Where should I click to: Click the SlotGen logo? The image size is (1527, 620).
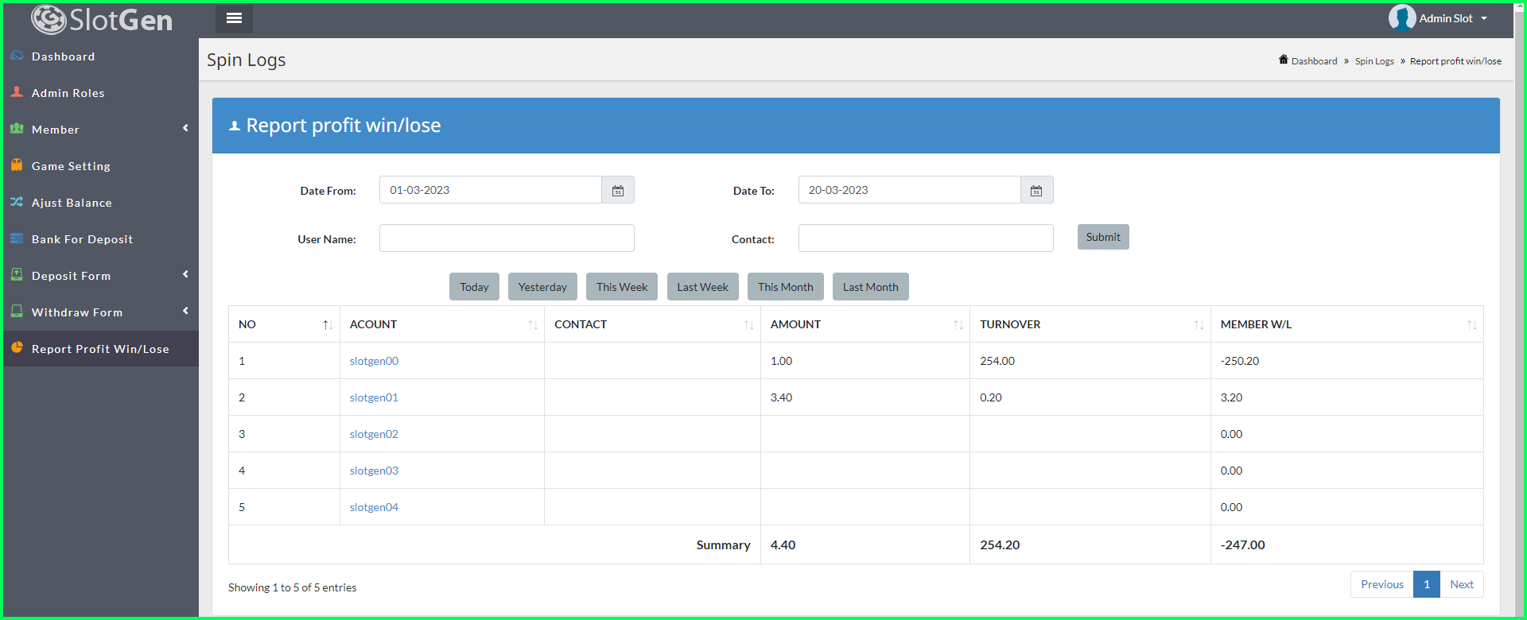pyautogui.click(x=102, y=20)
